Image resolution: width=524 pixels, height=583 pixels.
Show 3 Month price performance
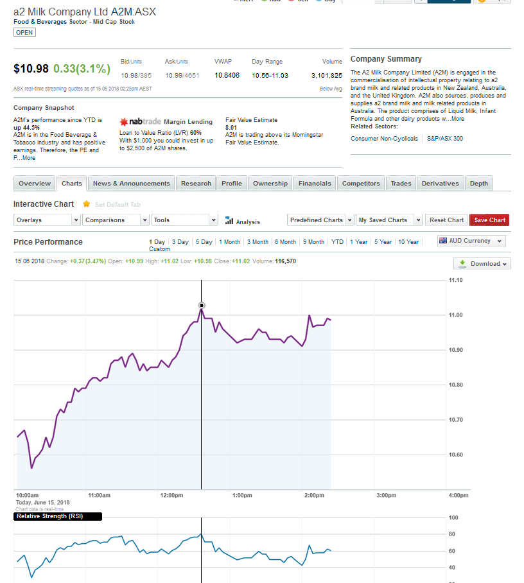(258, 241)
